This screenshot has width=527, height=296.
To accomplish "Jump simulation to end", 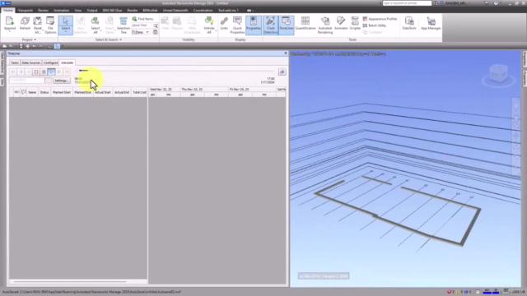I will coord(67,72).
